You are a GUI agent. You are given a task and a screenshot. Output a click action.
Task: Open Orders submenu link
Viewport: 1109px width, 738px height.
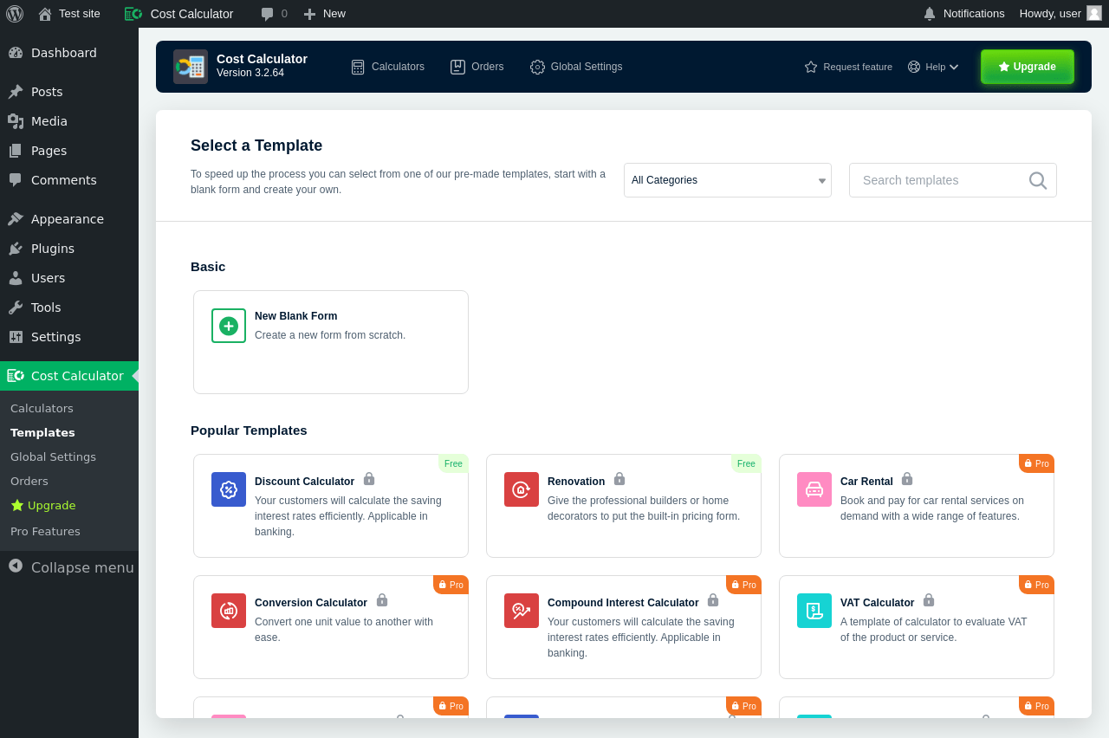29,482
